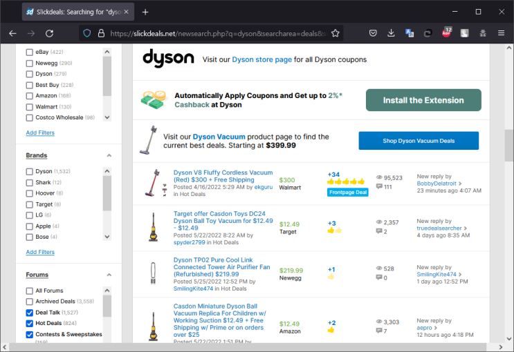Click the page vertical scrollbar thumb
Viewport: 514px width, 352px height.
[x=508, y=145]
